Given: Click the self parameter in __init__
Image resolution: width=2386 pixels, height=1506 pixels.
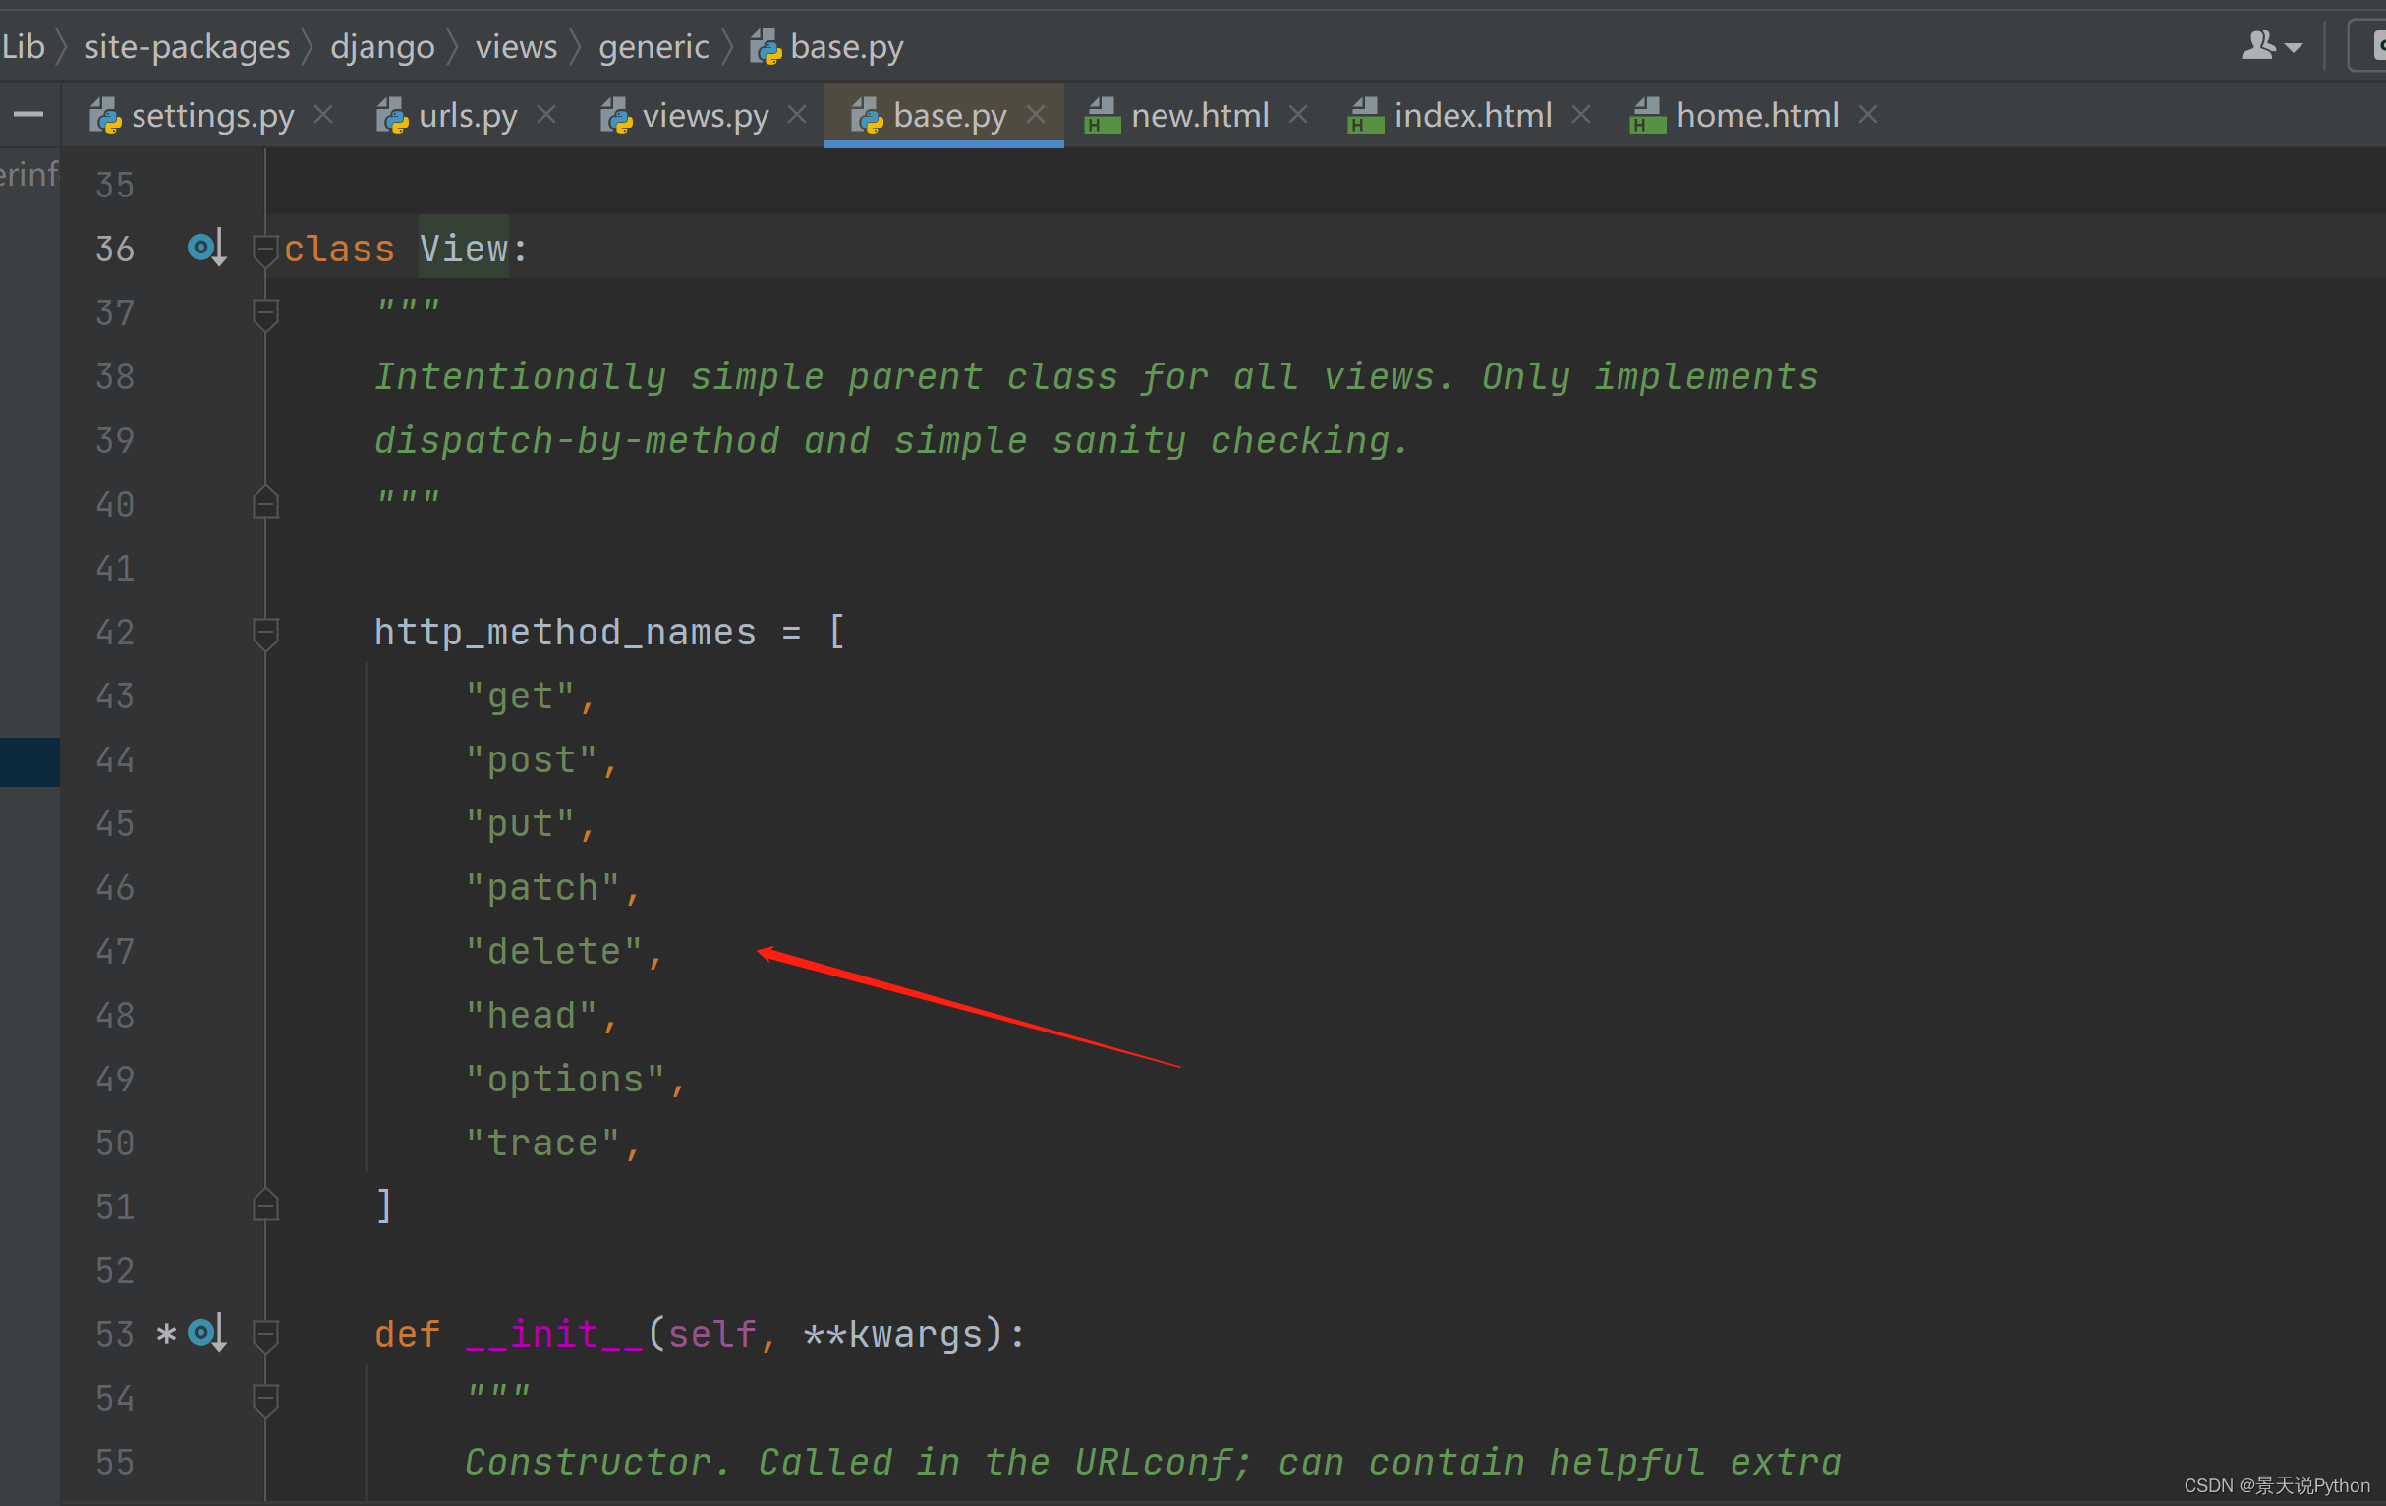Looking at the screenshot, I should tap(711, 1335).
